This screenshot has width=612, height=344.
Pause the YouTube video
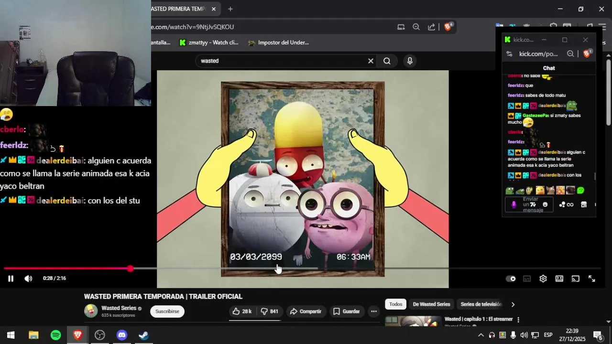11,279
